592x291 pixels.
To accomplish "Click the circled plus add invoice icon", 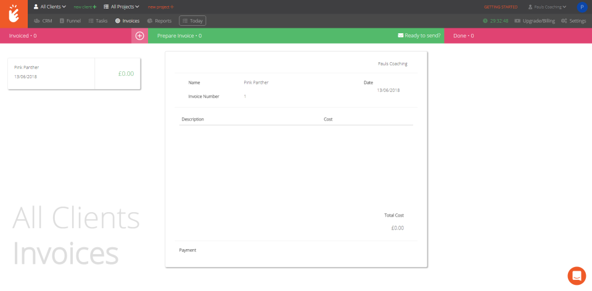I will click(x=140, y=36).
